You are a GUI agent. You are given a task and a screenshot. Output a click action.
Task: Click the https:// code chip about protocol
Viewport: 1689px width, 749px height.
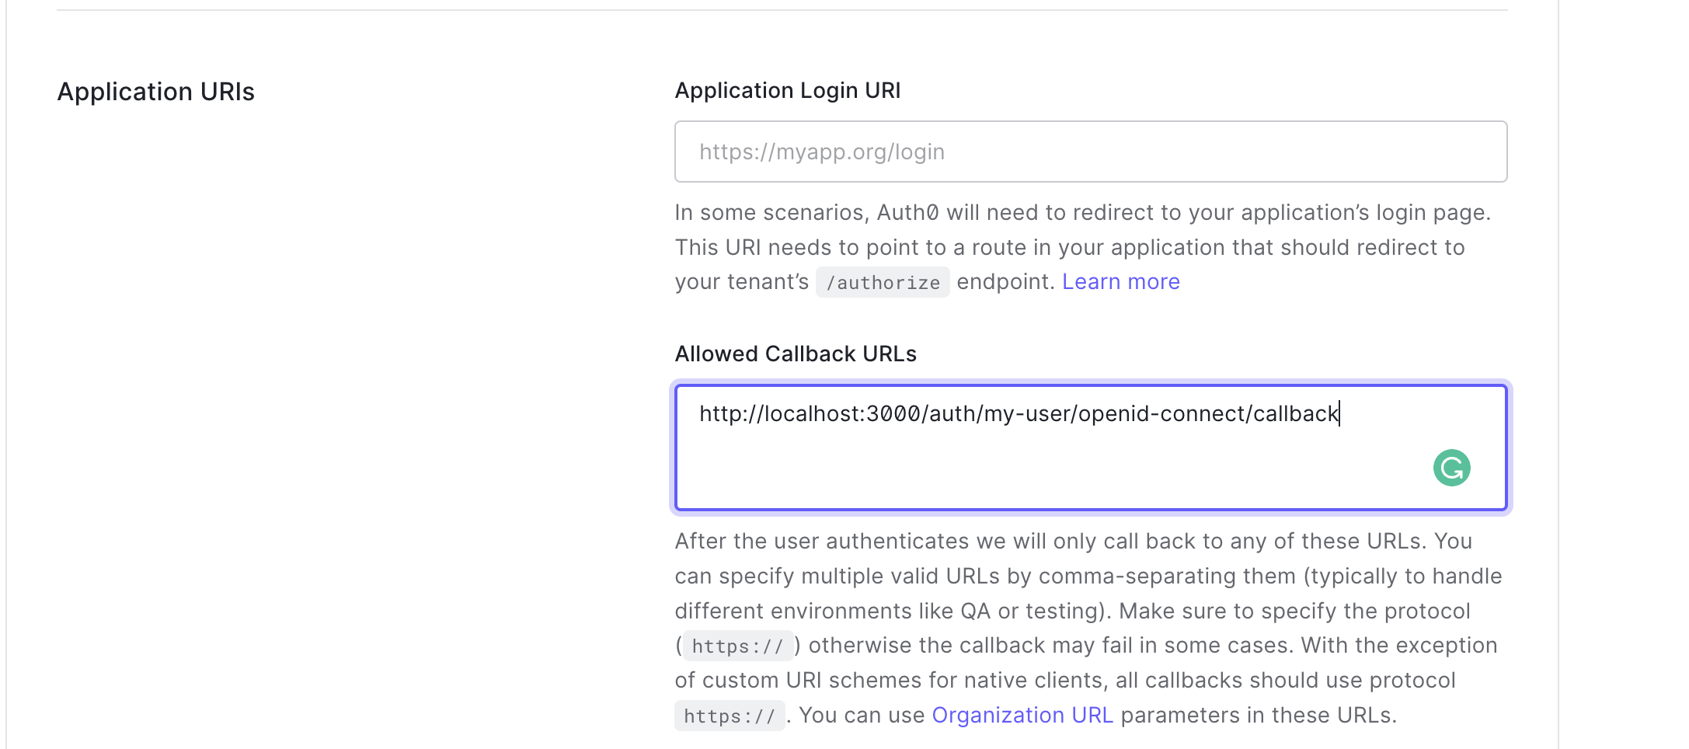click(736, 646)
